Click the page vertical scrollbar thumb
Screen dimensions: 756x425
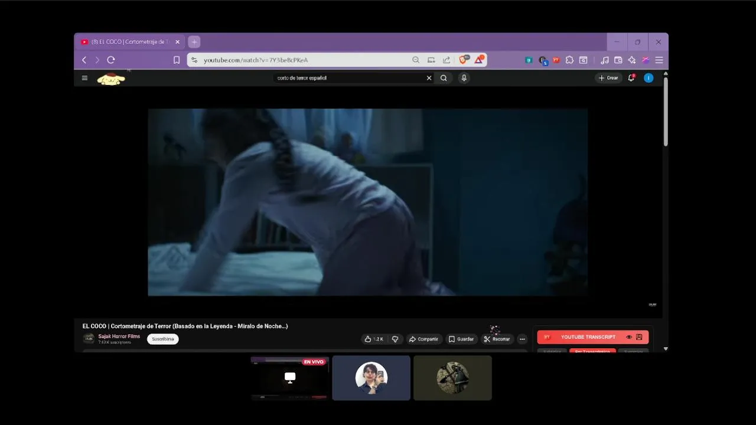point(666,111)
